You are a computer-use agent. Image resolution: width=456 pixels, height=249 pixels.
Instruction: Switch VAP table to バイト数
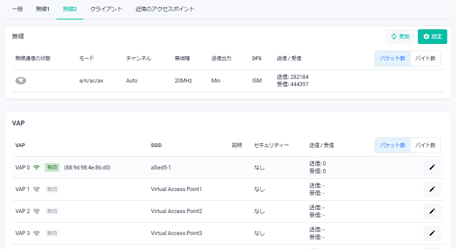[x=425, y=145]
